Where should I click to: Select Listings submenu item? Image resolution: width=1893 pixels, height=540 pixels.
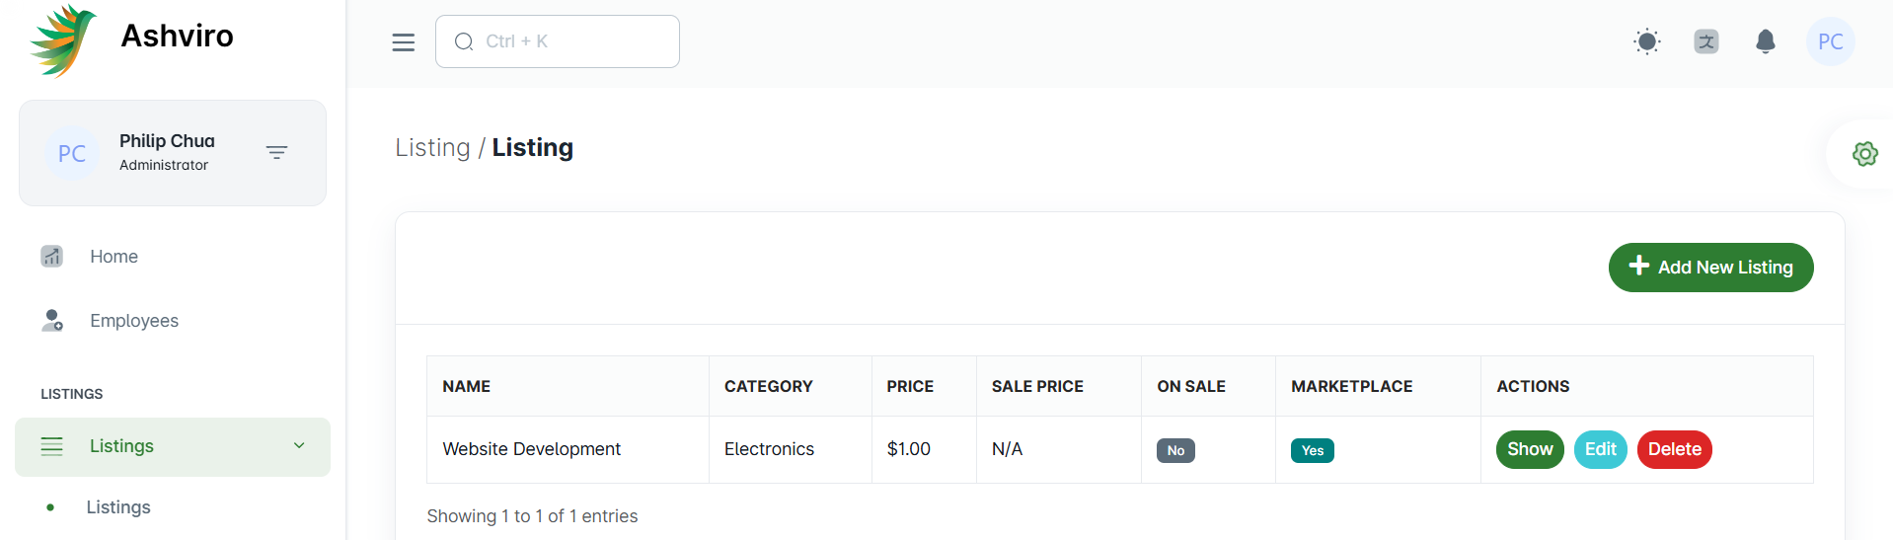coord(118,507)
